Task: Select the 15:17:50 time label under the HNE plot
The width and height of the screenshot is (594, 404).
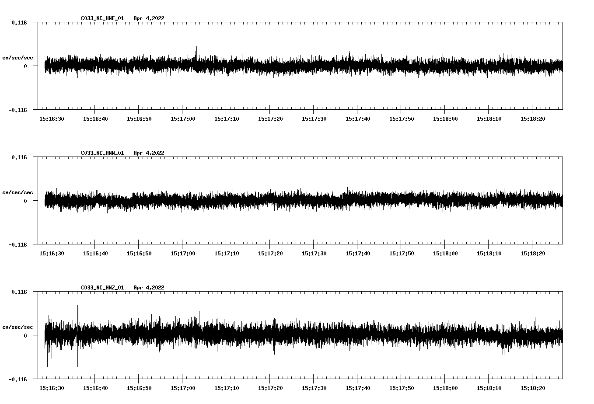Action: click(x=402, y=118)
